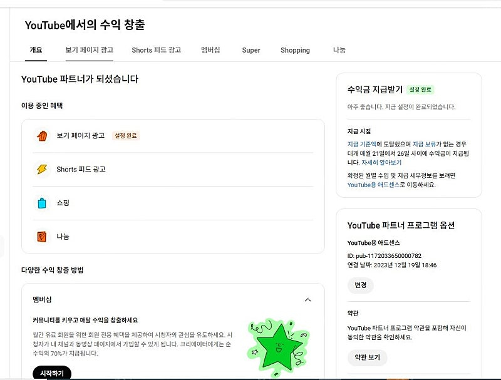Click the Shorts 피드 광고 lightning icon

point(43,168)
